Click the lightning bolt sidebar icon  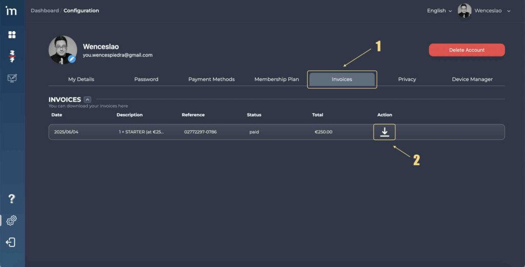12,56
